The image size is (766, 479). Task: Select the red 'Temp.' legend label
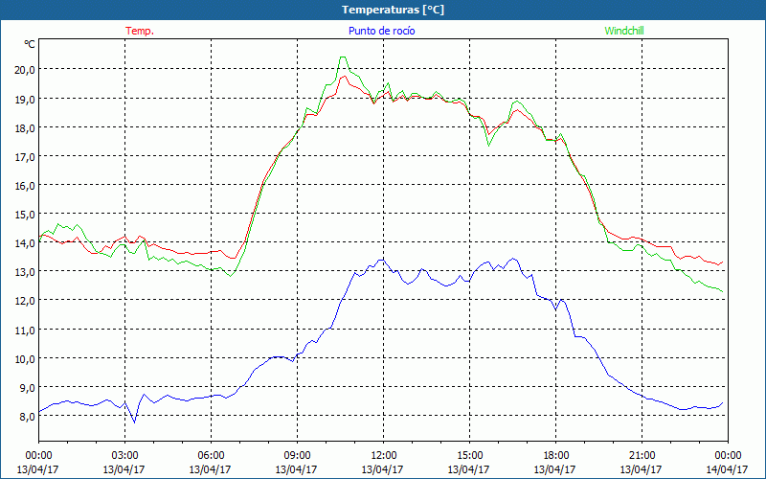tap(140, 31)
